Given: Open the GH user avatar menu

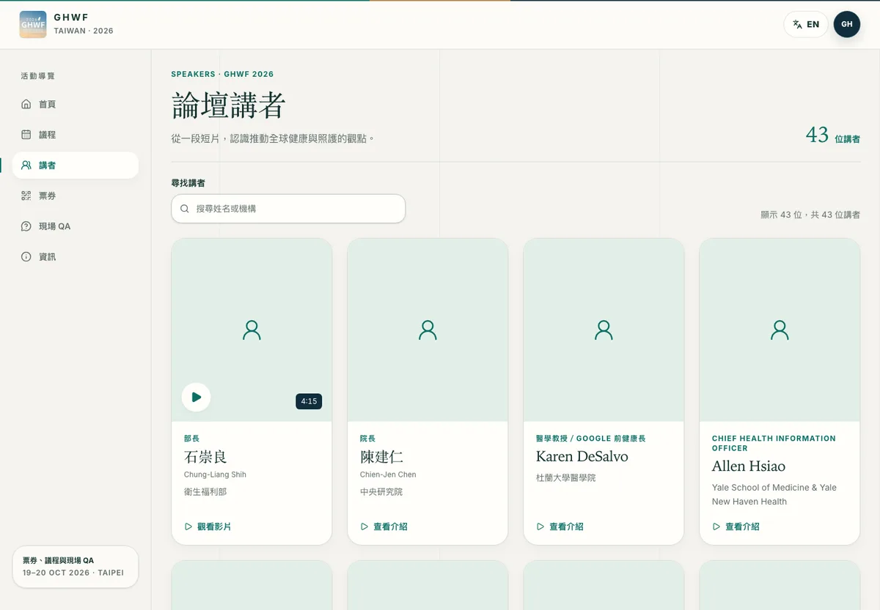Looking at the screenshot, I should pyautogui.click(x=847, y=24).
